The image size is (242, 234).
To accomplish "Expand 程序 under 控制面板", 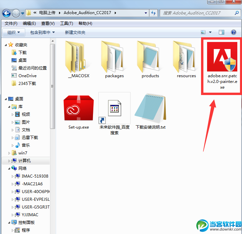I will pos(12,230).
